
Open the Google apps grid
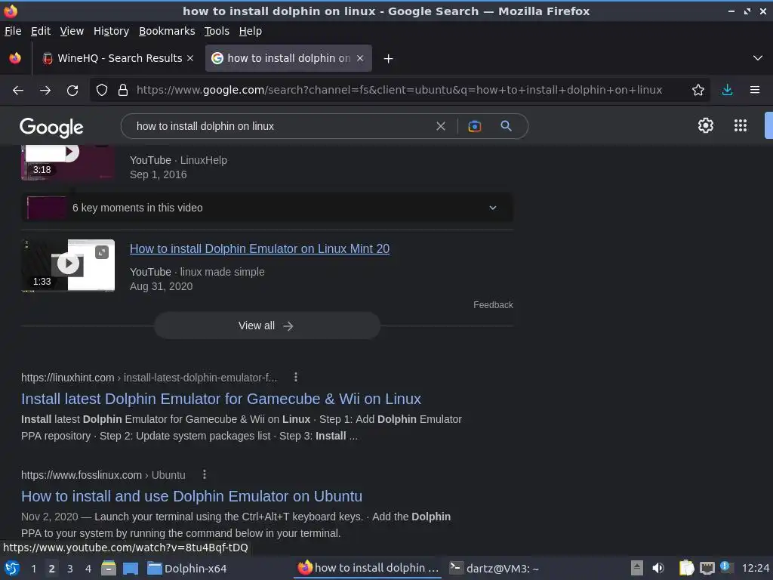(741, 125)
